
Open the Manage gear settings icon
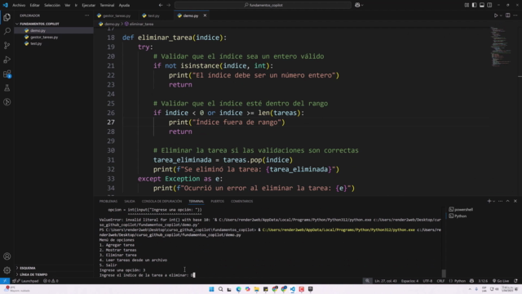[7, 270]
